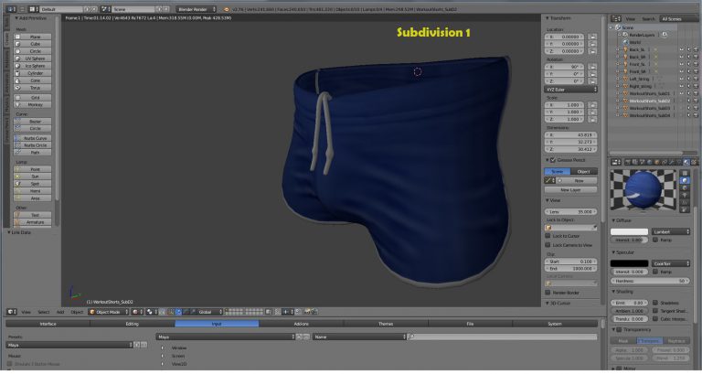Toggle the Lock to Cursor checkbox

tap(548, 236)
